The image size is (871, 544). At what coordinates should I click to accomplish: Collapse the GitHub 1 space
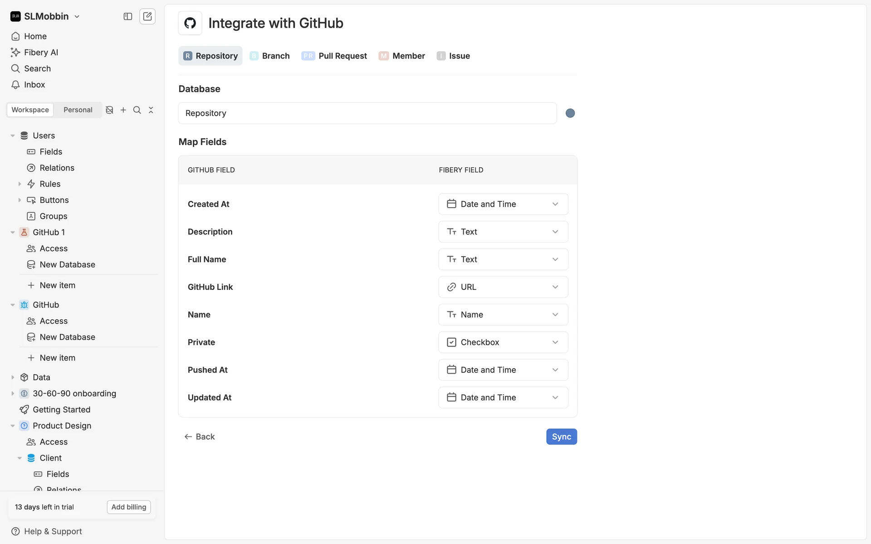point(13,232)
